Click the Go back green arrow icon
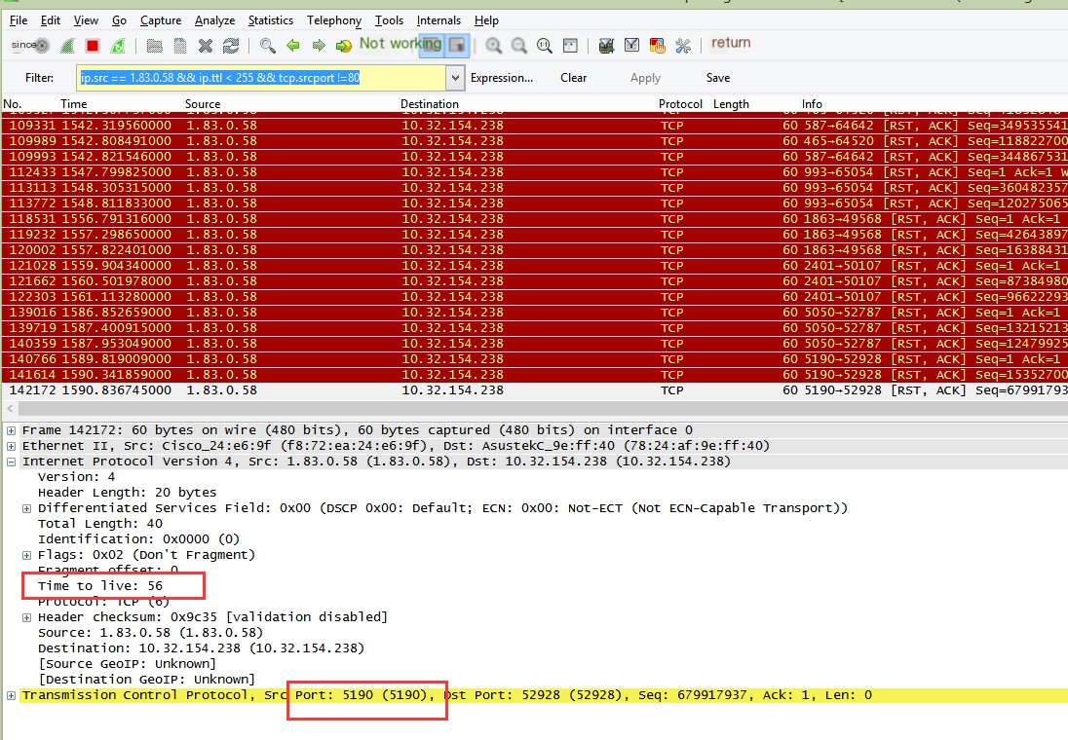1068x740 pixels. tap(292, 46)
